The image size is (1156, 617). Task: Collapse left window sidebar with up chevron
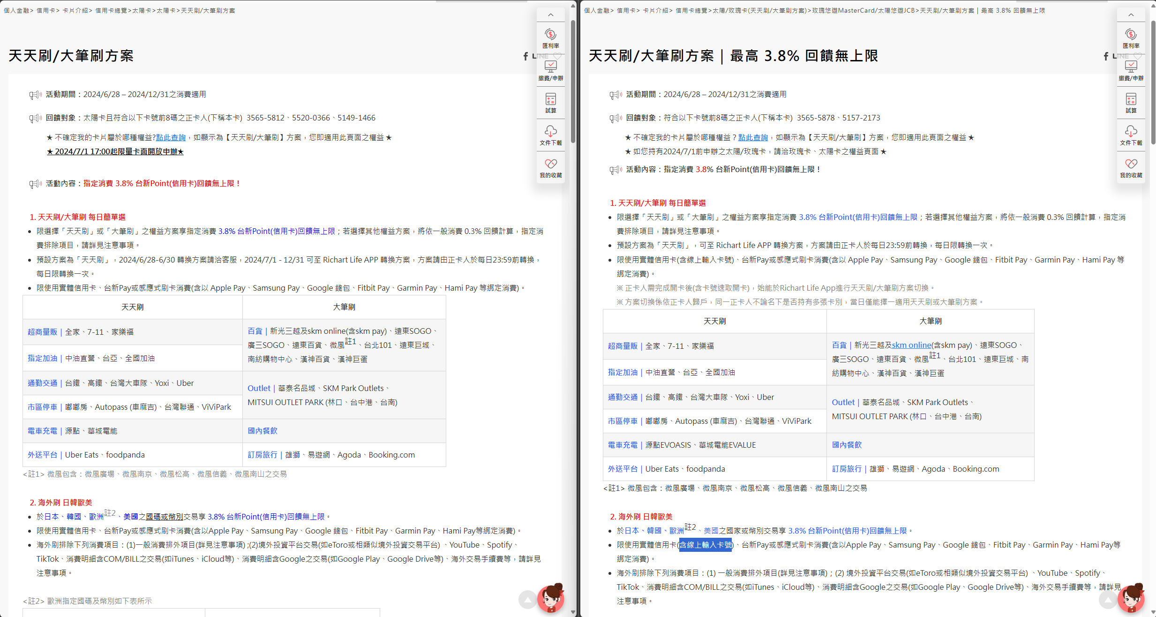click(x=550, y=15)
